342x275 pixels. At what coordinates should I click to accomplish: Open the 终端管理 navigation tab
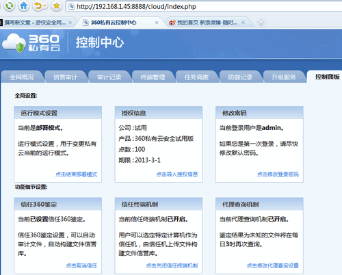(x=153, y=77)
